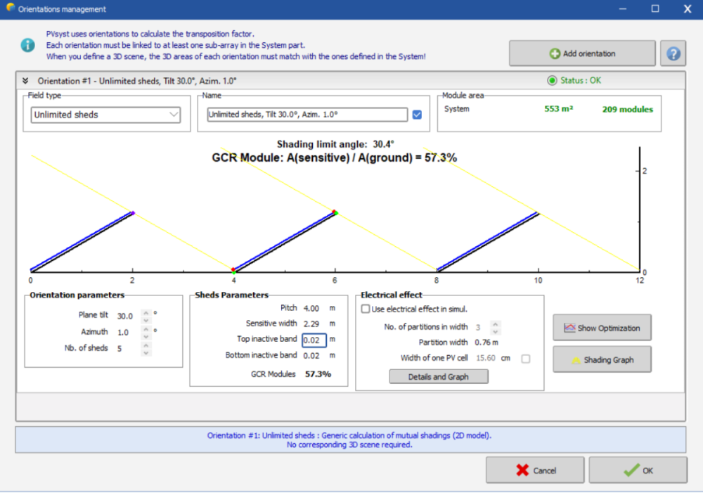Image resolution: width=703 pixels, height=493 pixels.
Task: Click Details and Graph button
Action: coord(439,377)
